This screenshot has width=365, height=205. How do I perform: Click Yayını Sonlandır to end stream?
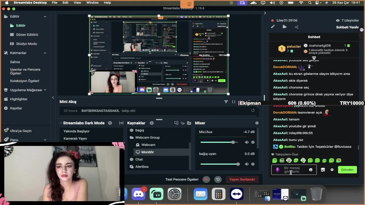(x=242, y=179)
